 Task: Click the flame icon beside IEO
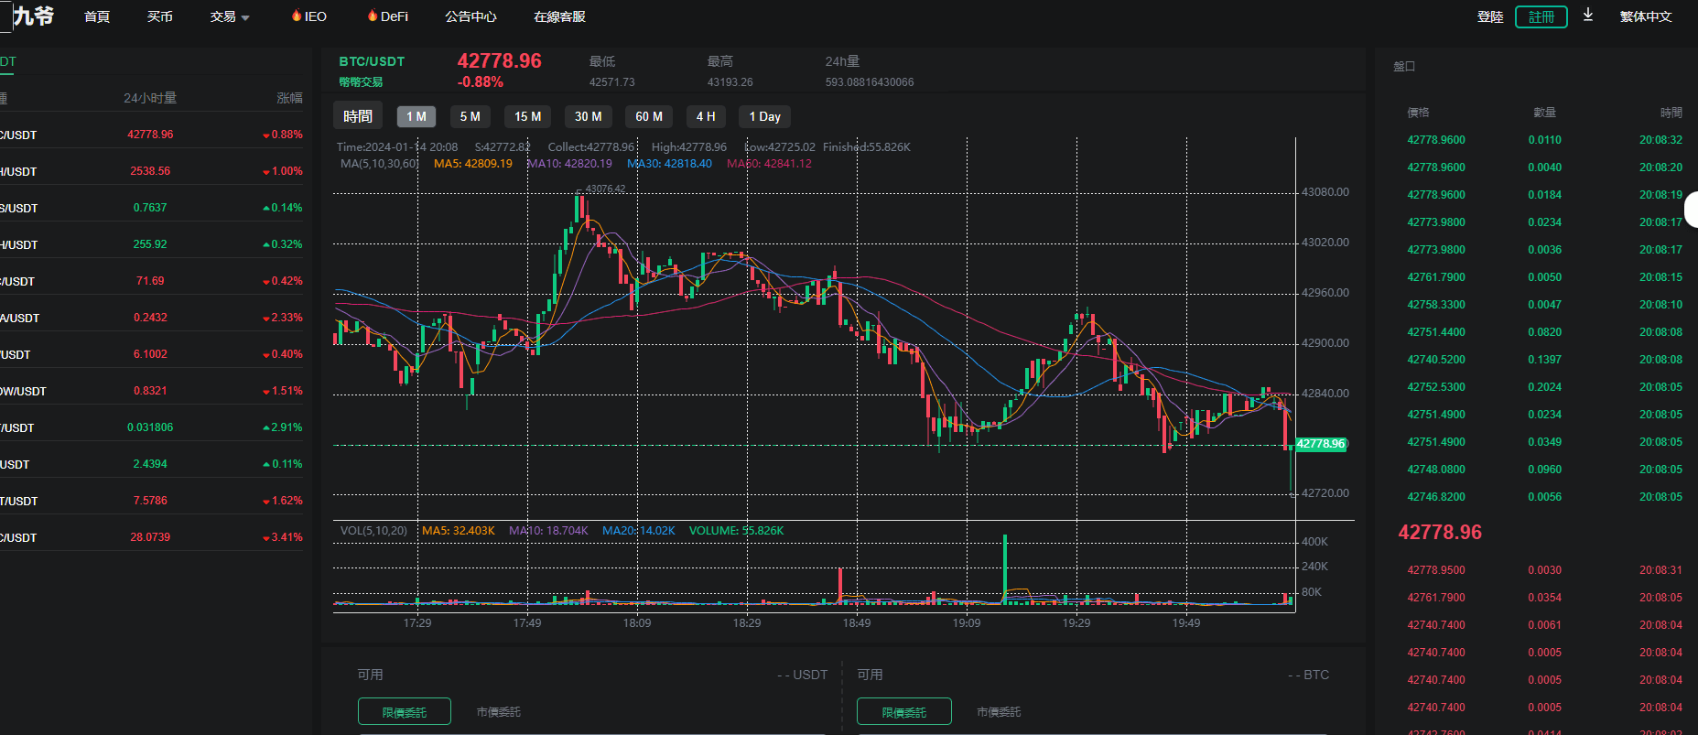click(296, 16)
